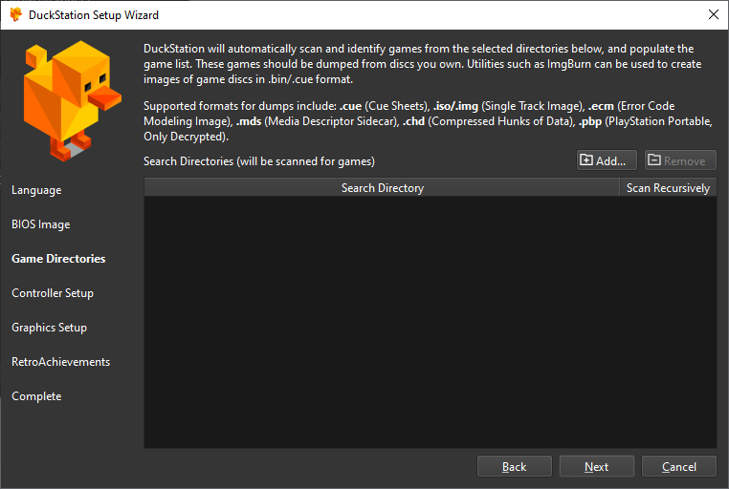This screenshot has height=489, width=729.
Task: Click the Add... directory button
Action: [607, 160]
